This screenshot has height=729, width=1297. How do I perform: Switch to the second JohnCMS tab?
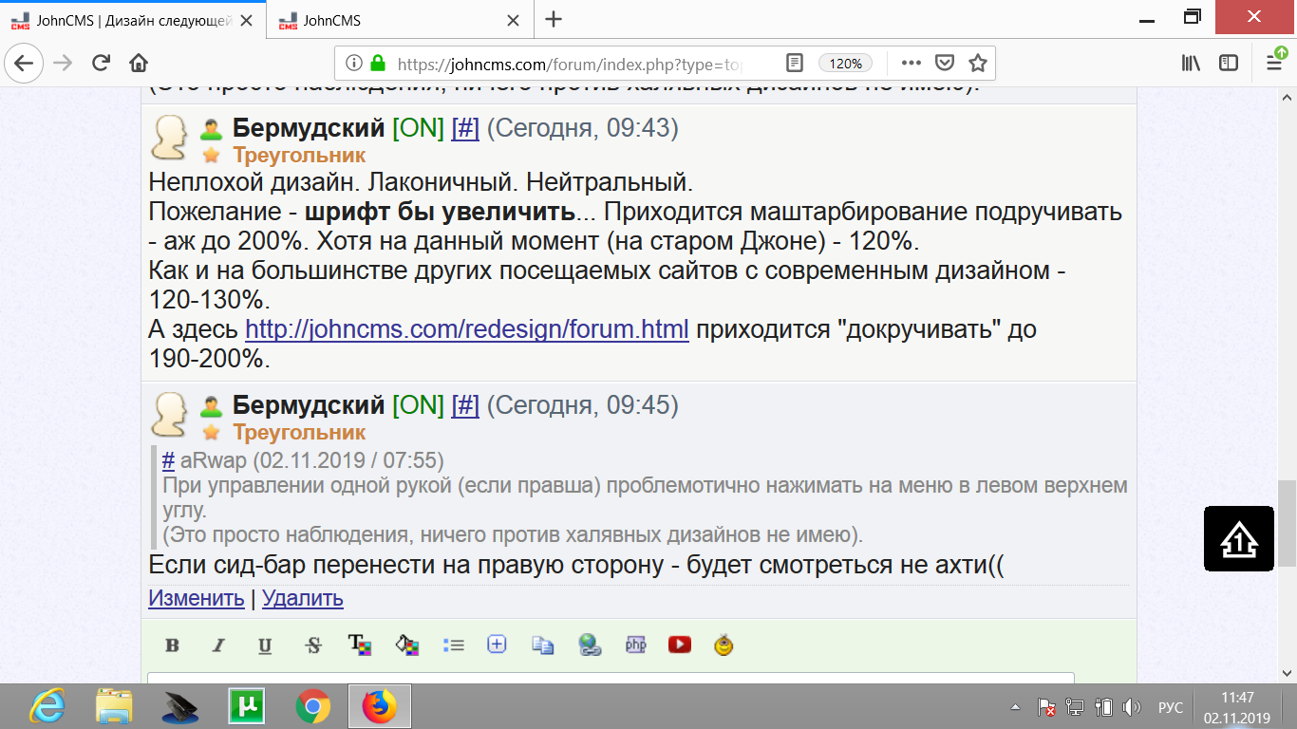tap(399, 20)
